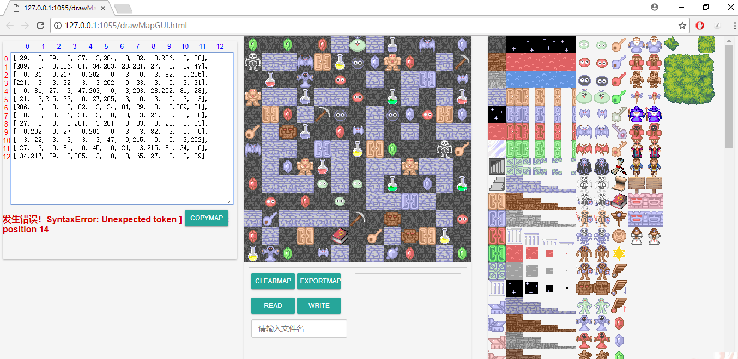Screen dimensions: 738x359
Task: Pick the yellow hexagram star tile
Action: coord(619,253)
